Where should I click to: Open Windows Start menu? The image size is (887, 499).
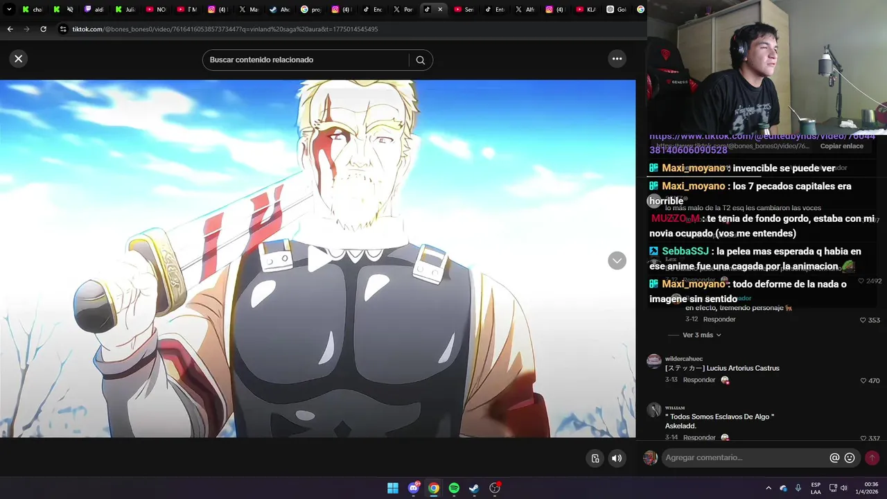tap(393, 488)
